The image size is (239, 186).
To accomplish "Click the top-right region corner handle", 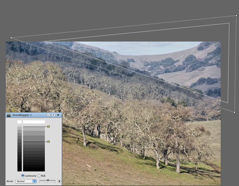I will click(236, 16).
